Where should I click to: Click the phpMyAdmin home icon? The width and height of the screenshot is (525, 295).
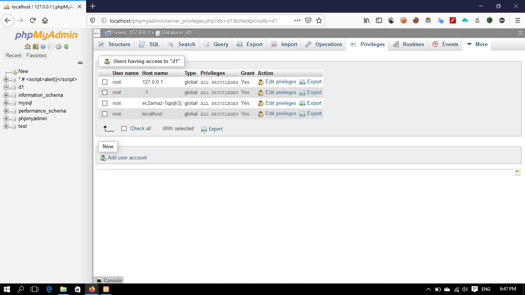(x=28, y=46)
